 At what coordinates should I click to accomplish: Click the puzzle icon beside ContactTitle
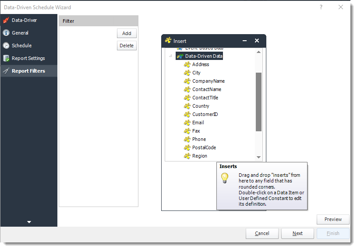187,98
